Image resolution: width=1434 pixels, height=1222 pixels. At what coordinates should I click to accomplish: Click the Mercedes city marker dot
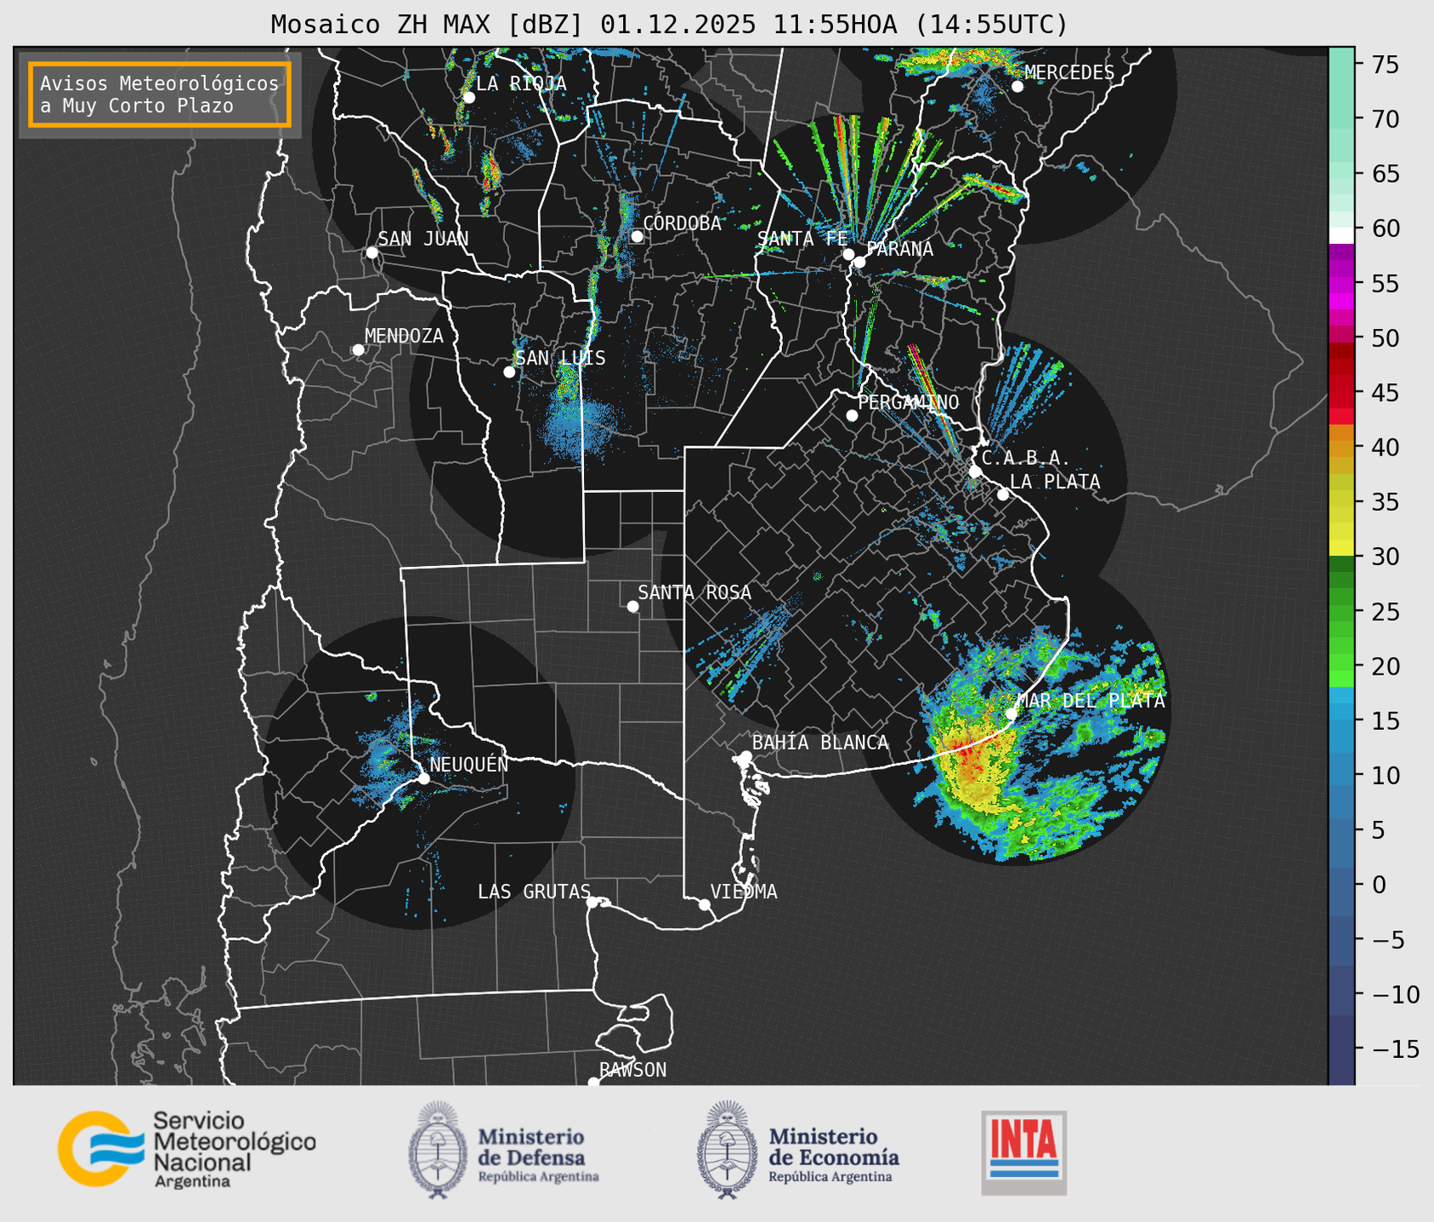click(x=1017, y=87)
